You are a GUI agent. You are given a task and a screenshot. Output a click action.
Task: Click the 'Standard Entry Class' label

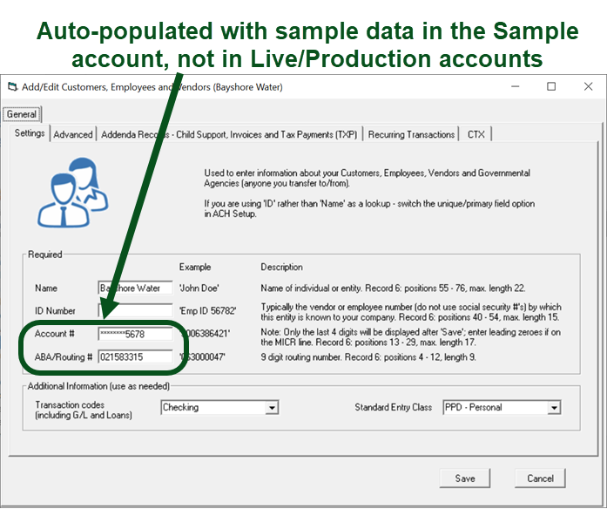pyautogui.click(x=394, y=407)
